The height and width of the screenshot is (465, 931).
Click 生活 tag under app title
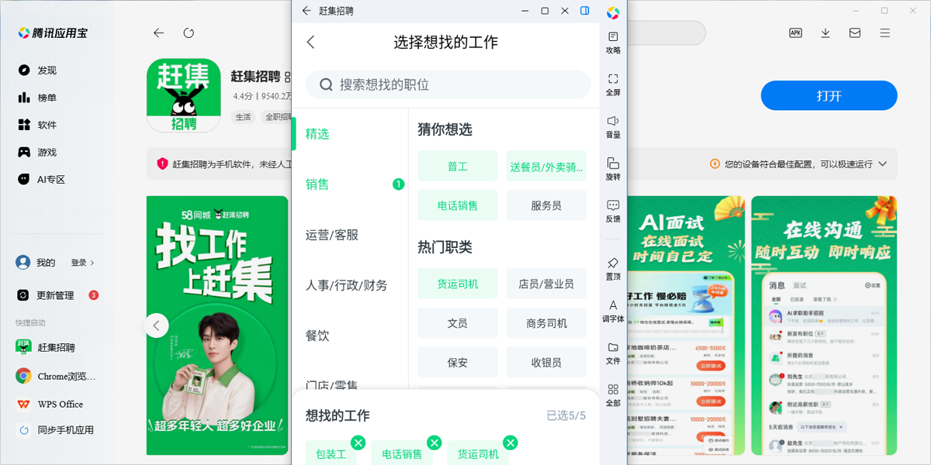coord(244,117)
